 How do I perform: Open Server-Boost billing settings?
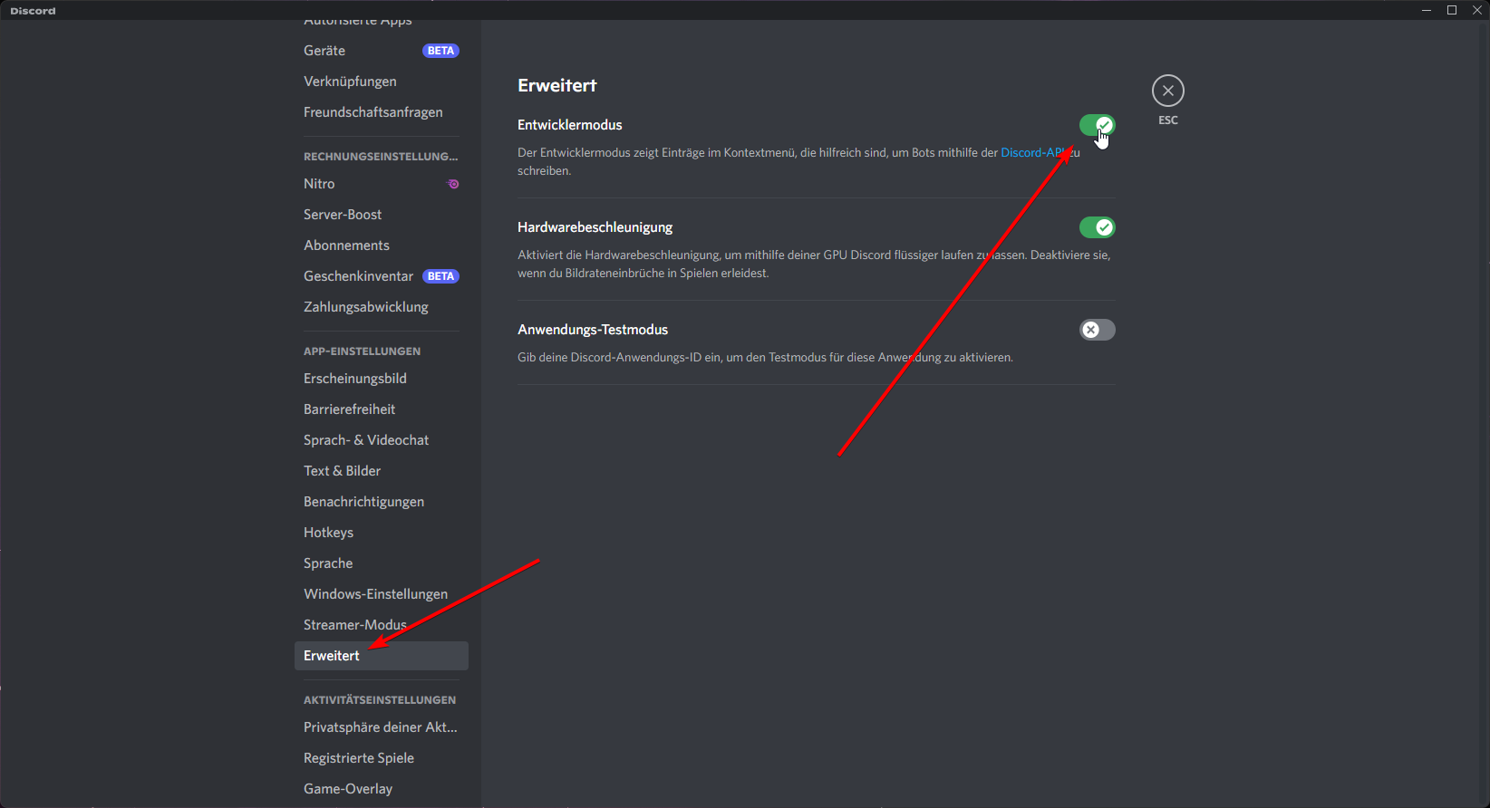click(343, 215)
